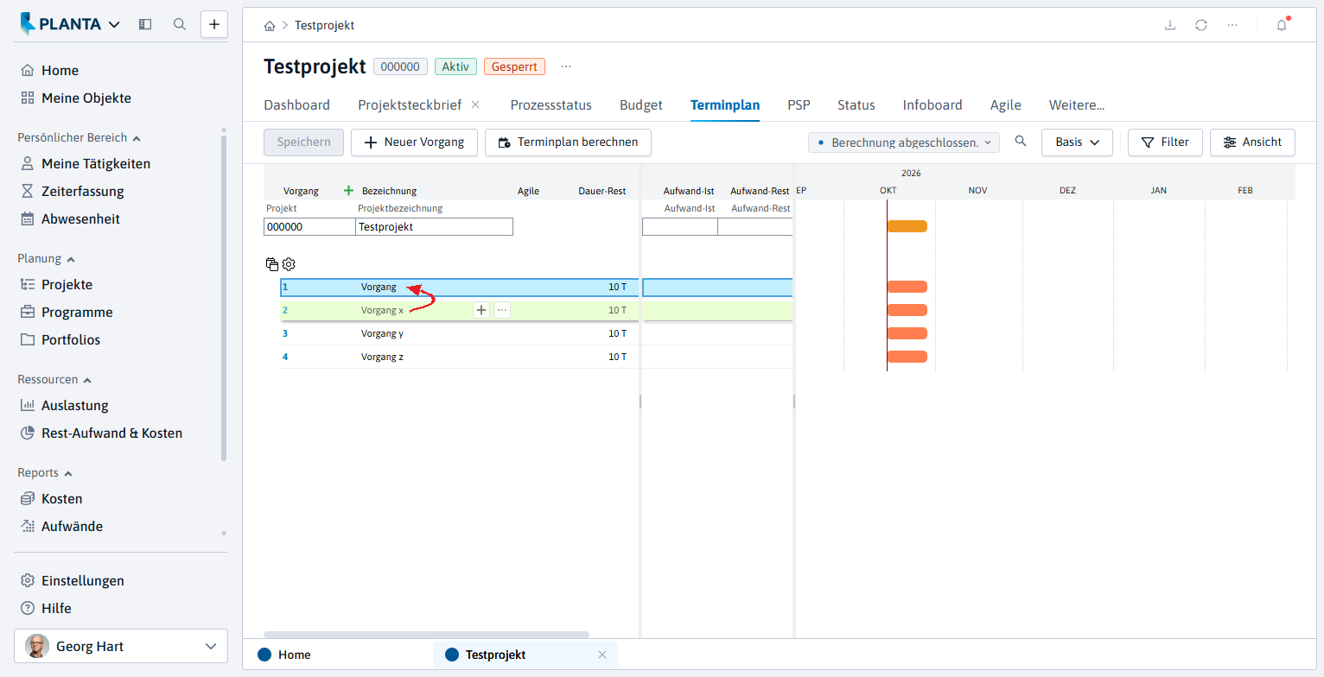
Task: Click the orange project Gantt bar for Testprojekt
Action: tap(907, 226)
